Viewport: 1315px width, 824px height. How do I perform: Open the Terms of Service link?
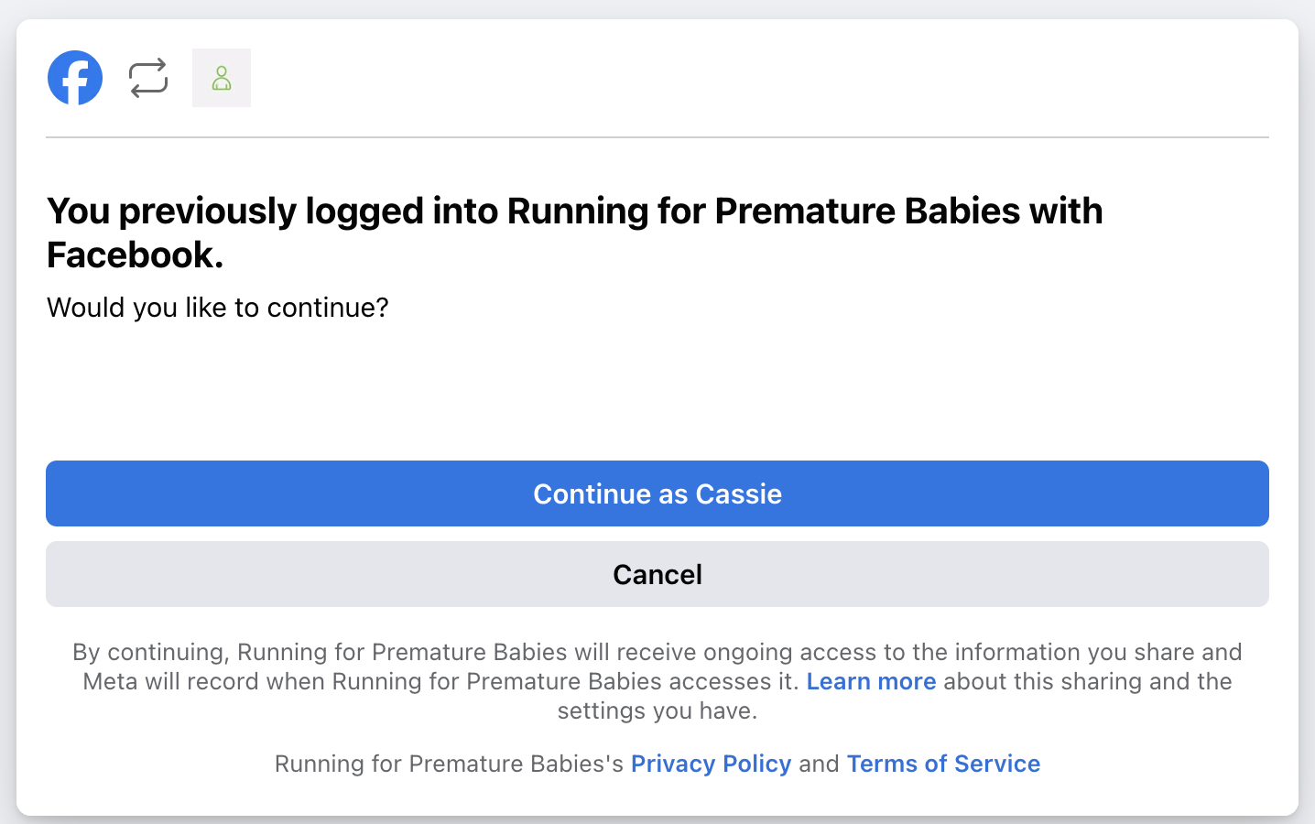943,764
